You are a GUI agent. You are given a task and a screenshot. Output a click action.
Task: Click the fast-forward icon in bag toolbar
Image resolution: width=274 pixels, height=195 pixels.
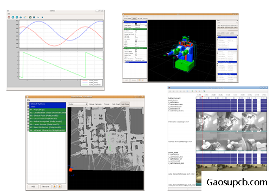point(180,91)
